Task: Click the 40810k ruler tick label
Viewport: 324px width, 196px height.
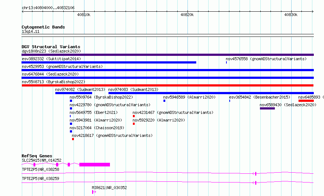Action: pos(84,15)
